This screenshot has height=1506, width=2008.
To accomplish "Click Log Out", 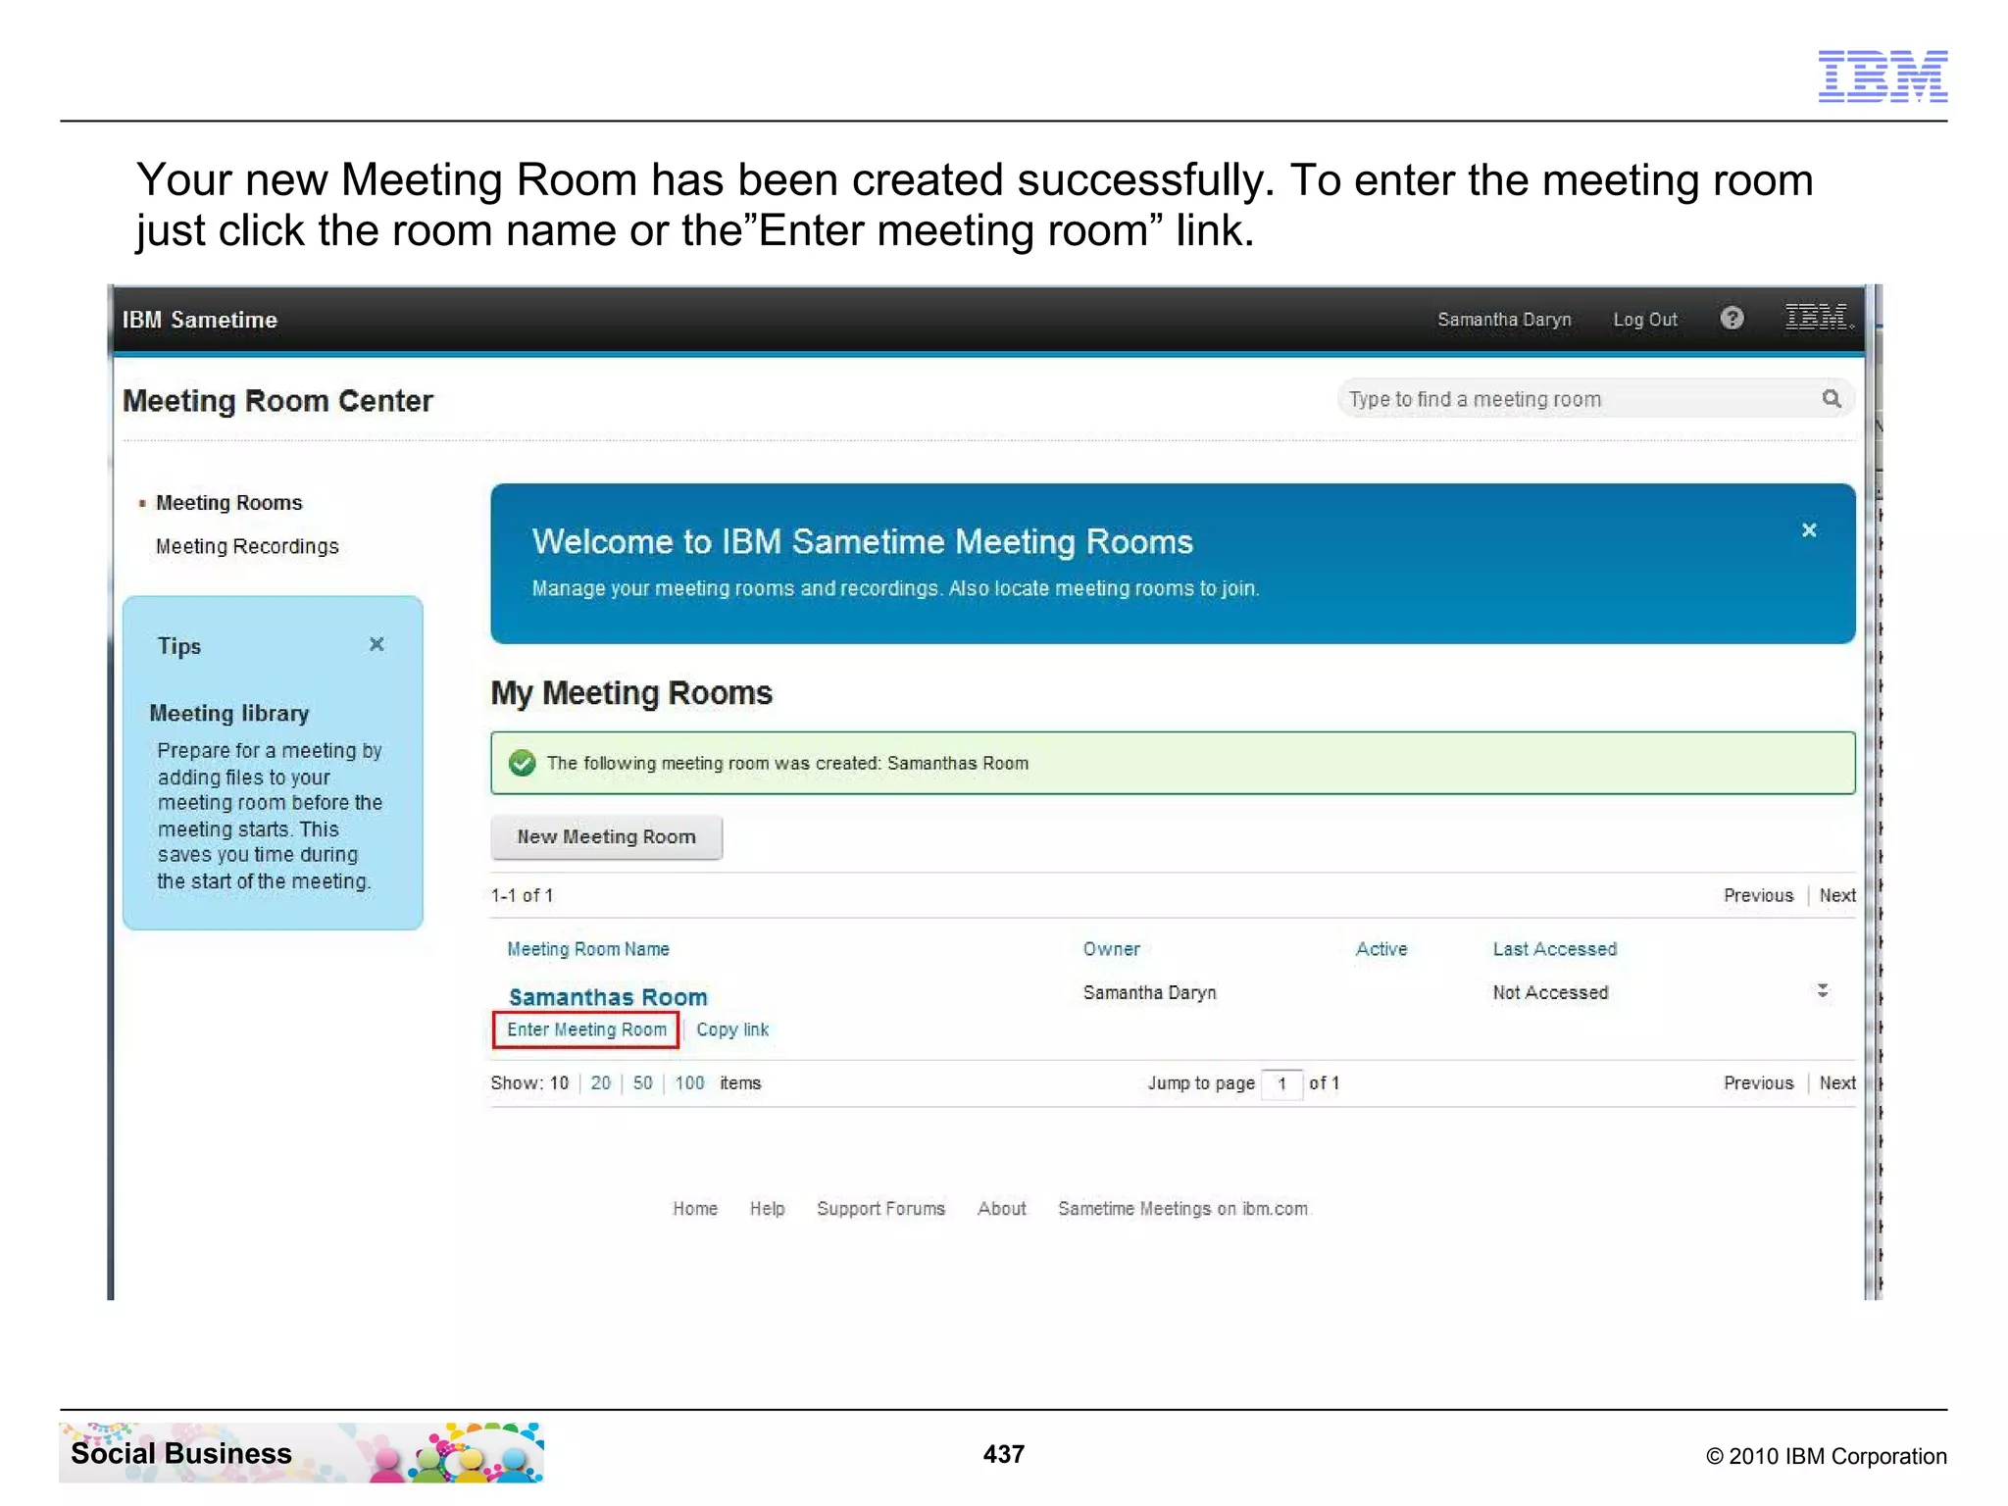I will 1645,320.
